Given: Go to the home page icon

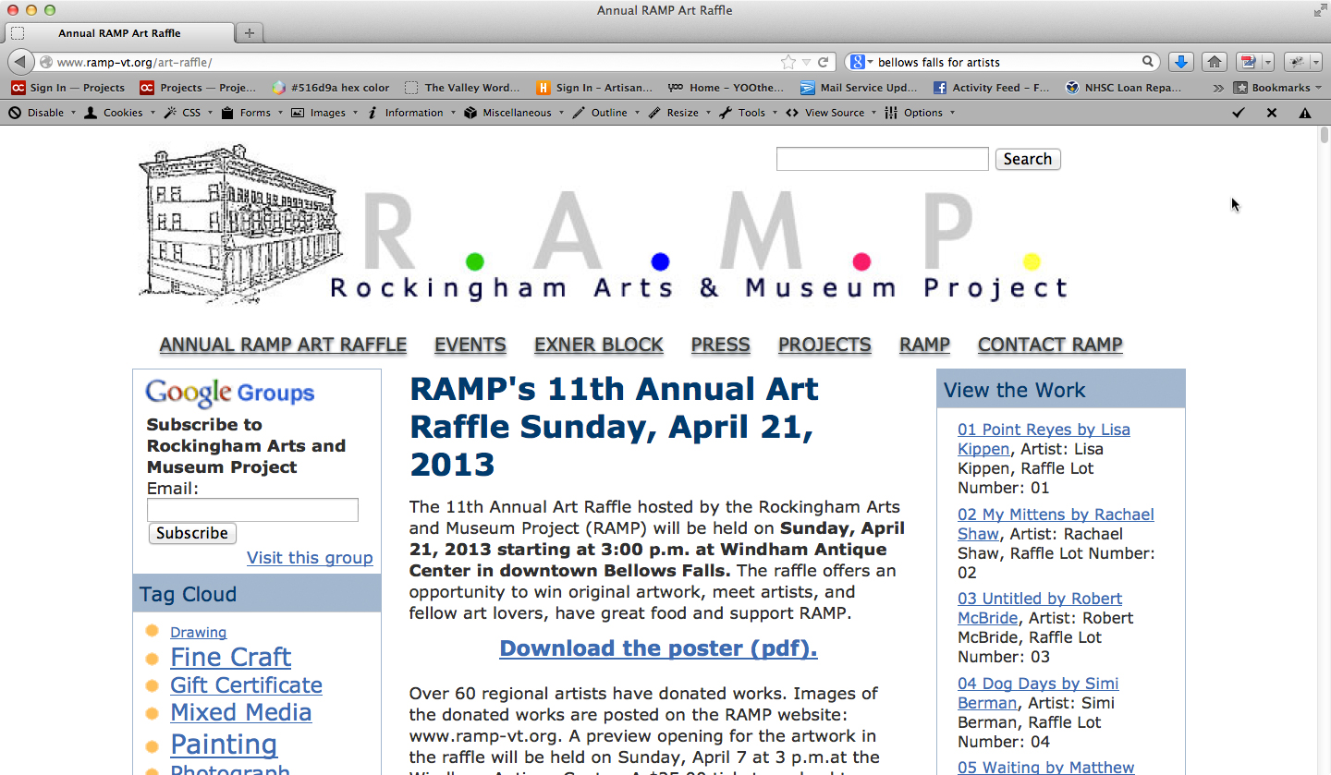Looking at the screenshot, I should pyautogui.click(x=1215, y=62).
